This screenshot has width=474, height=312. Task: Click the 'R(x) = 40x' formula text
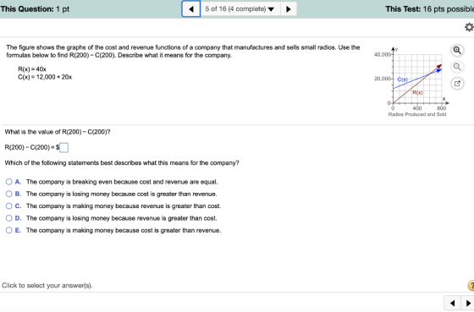pos(32,69)
